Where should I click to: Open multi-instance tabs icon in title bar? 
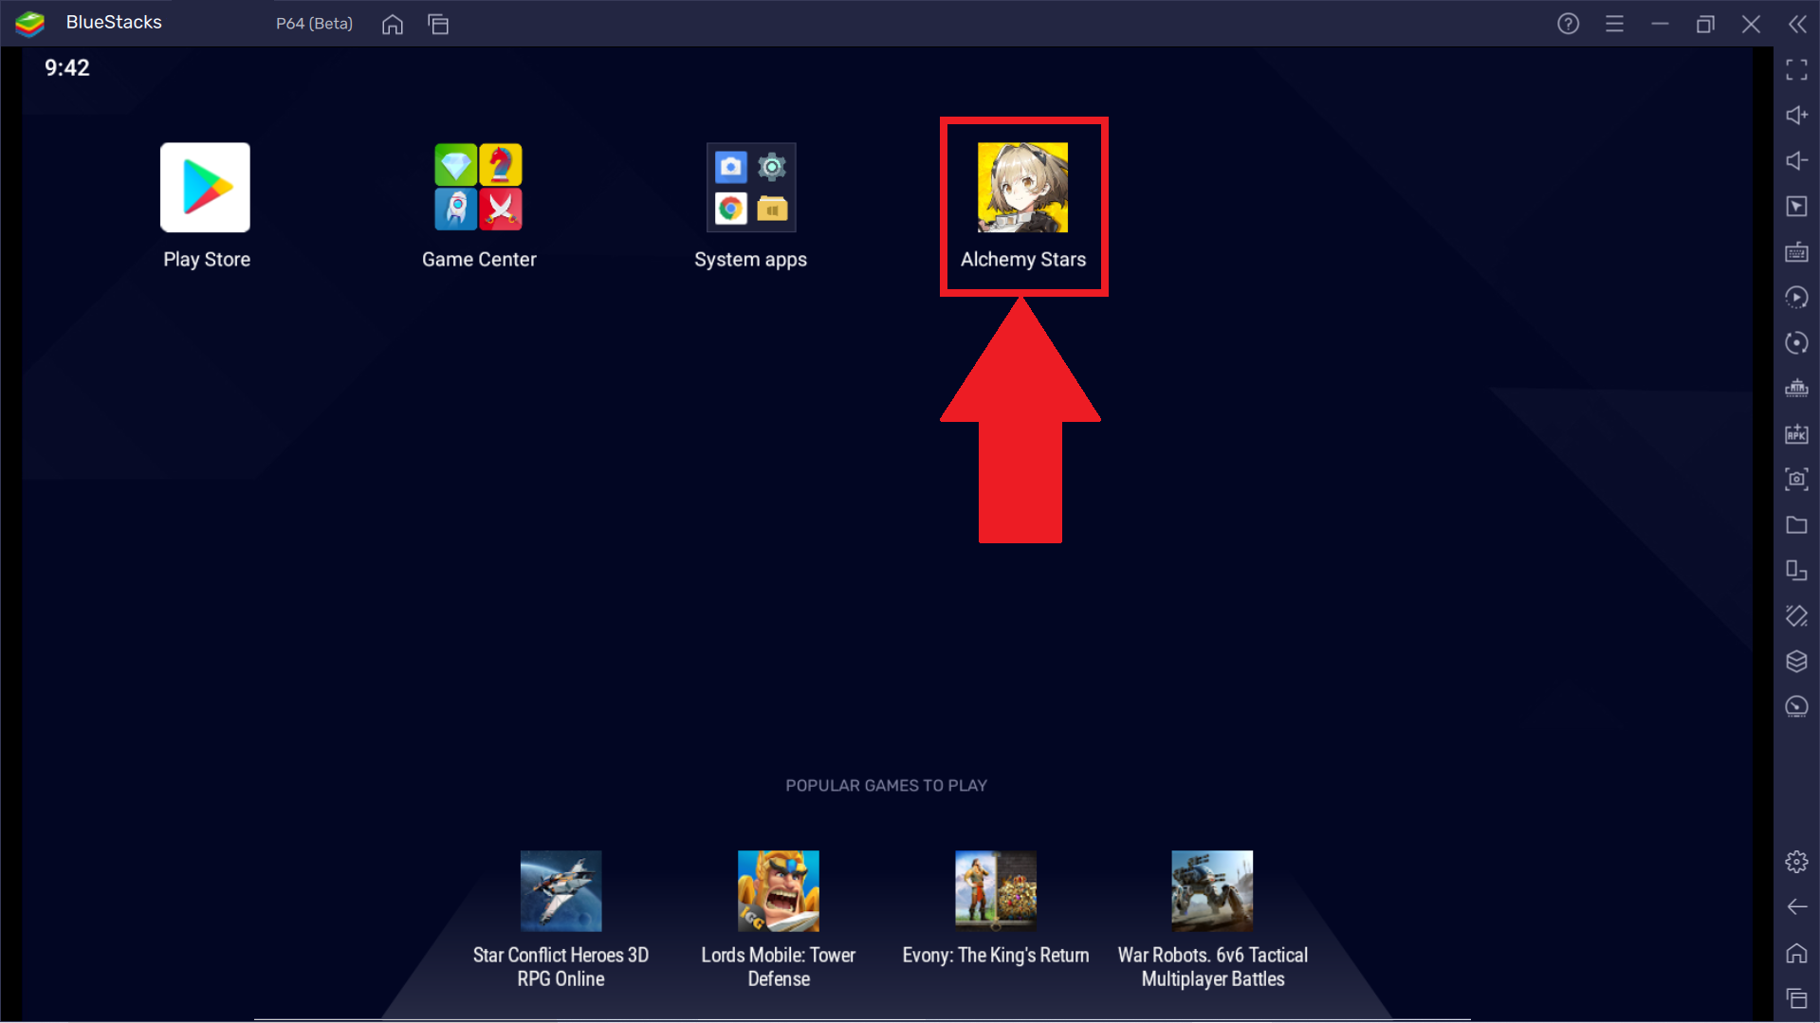point(438,24)
